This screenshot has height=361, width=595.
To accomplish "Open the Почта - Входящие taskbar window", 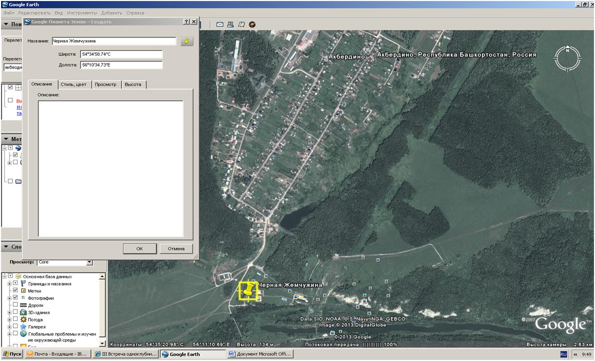I will coord(58,354).
